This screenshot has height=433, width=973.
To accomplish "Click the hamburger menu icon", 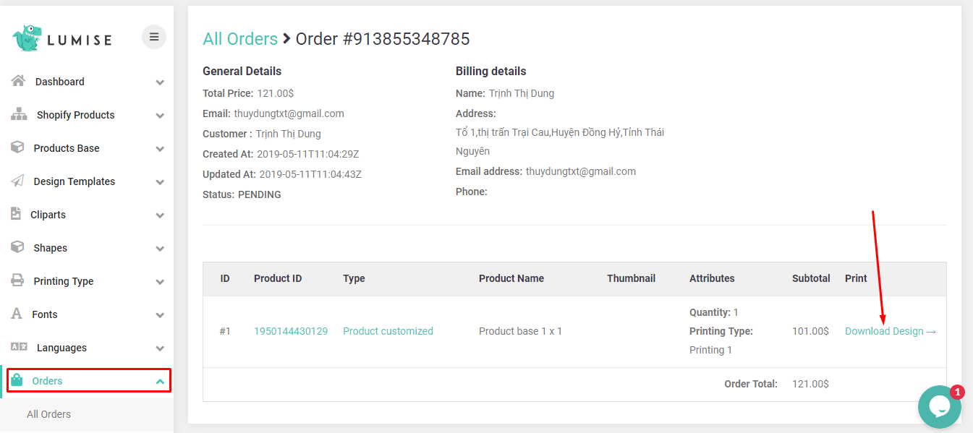I will (x=154, y=37).
